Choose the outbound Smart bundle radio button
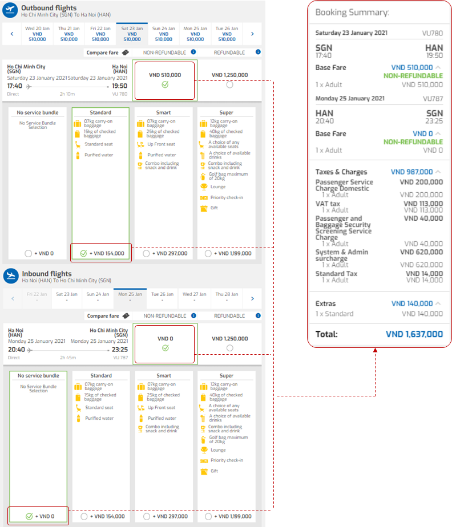 [146, 253]
